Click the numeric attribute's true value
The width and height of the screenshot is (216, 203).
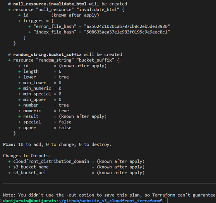[64, 111]
